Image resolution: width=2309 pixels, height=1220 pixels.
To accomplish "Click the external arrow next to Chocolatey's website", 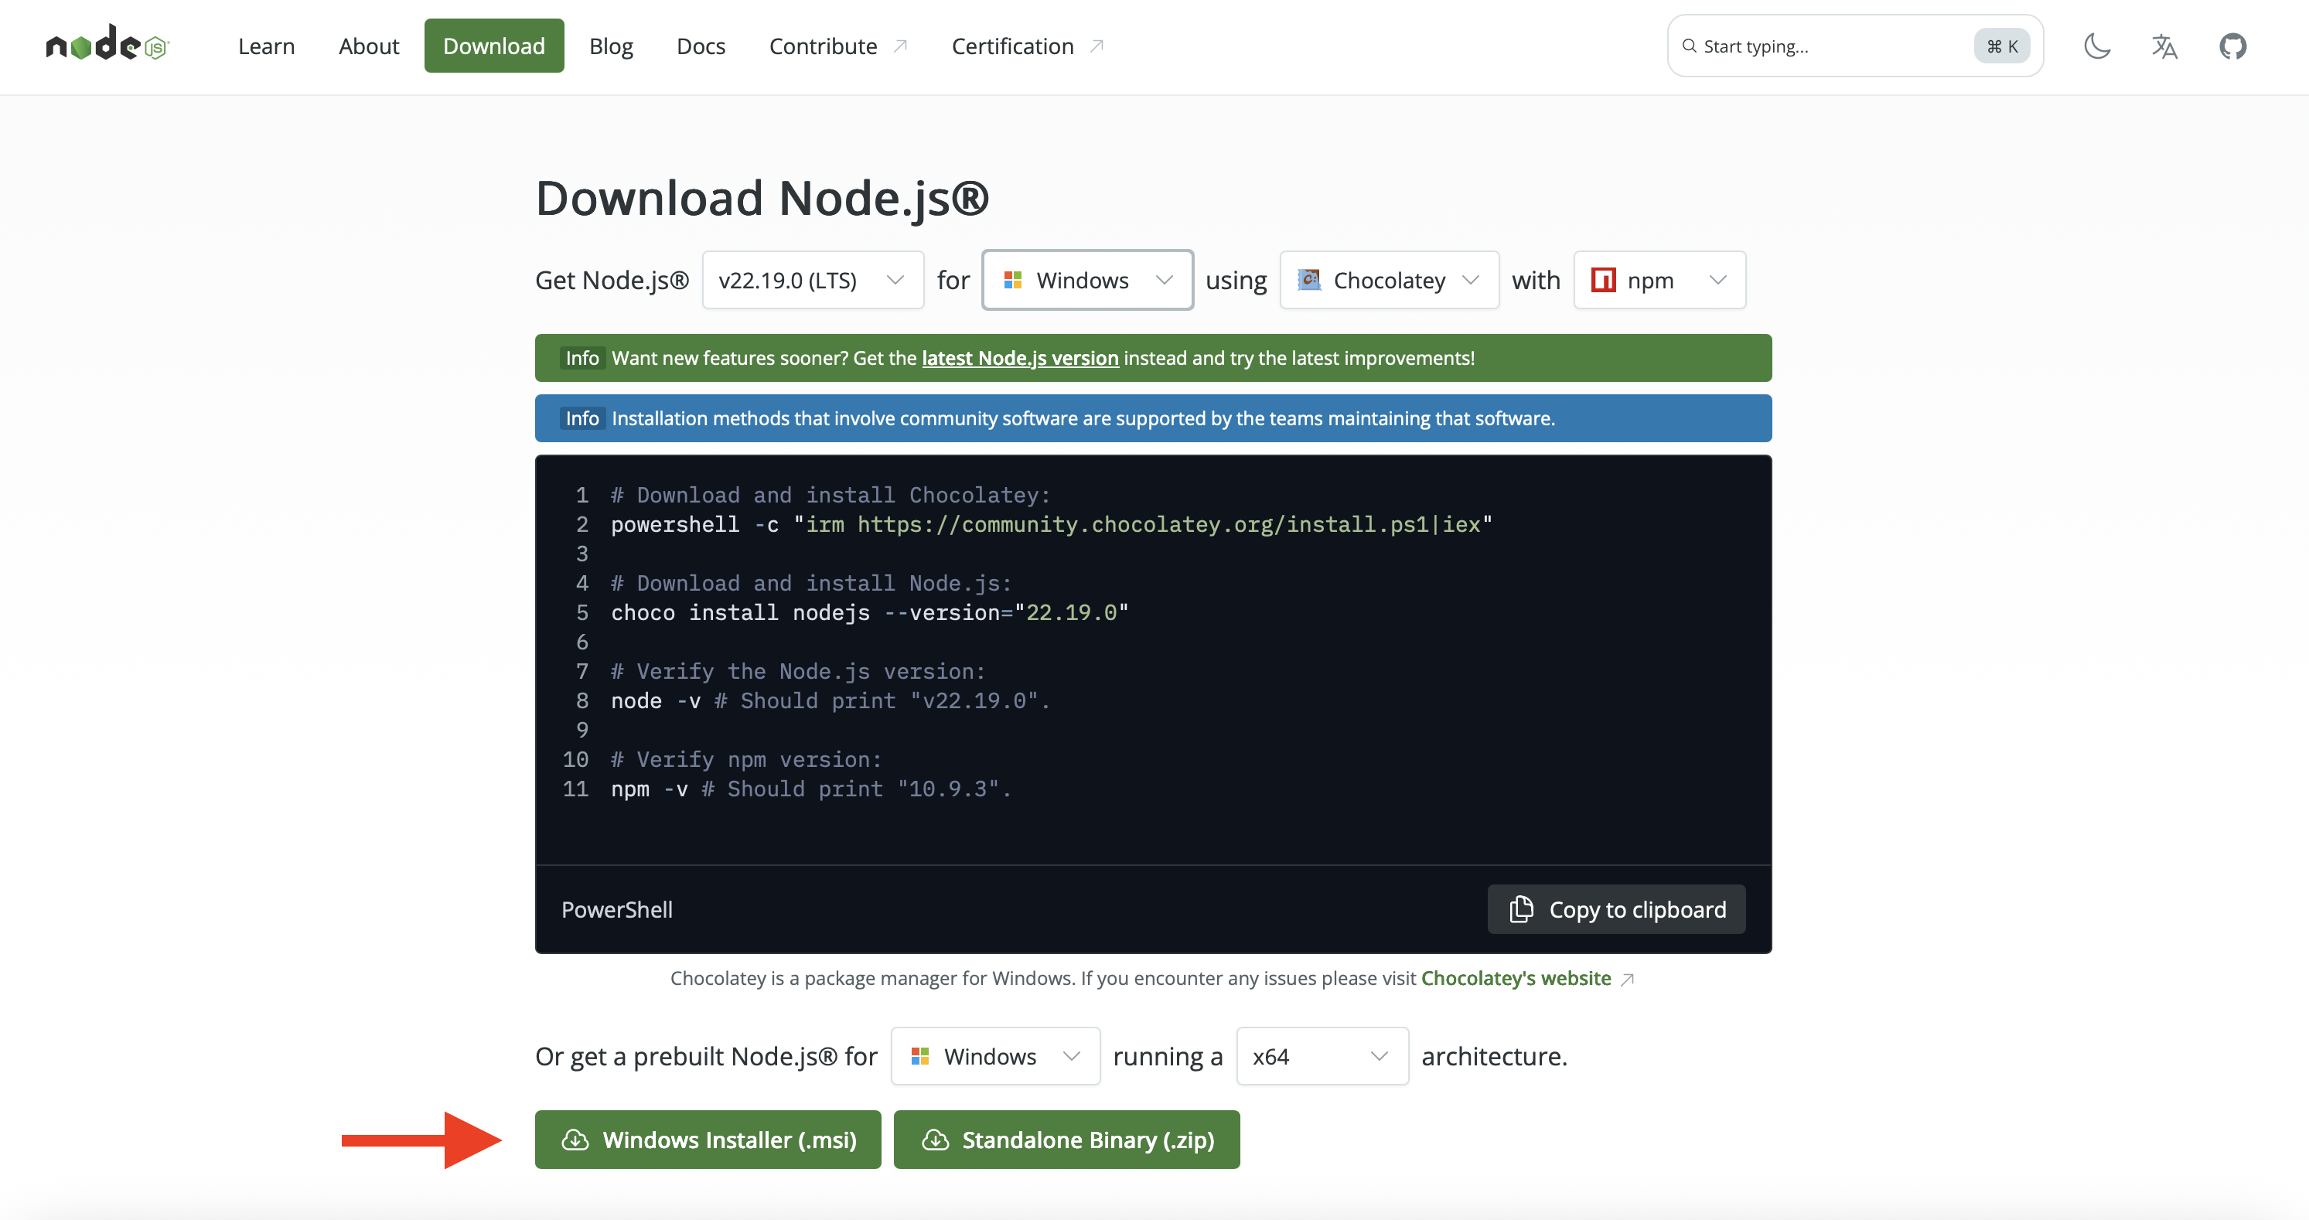I will 1628,979.
